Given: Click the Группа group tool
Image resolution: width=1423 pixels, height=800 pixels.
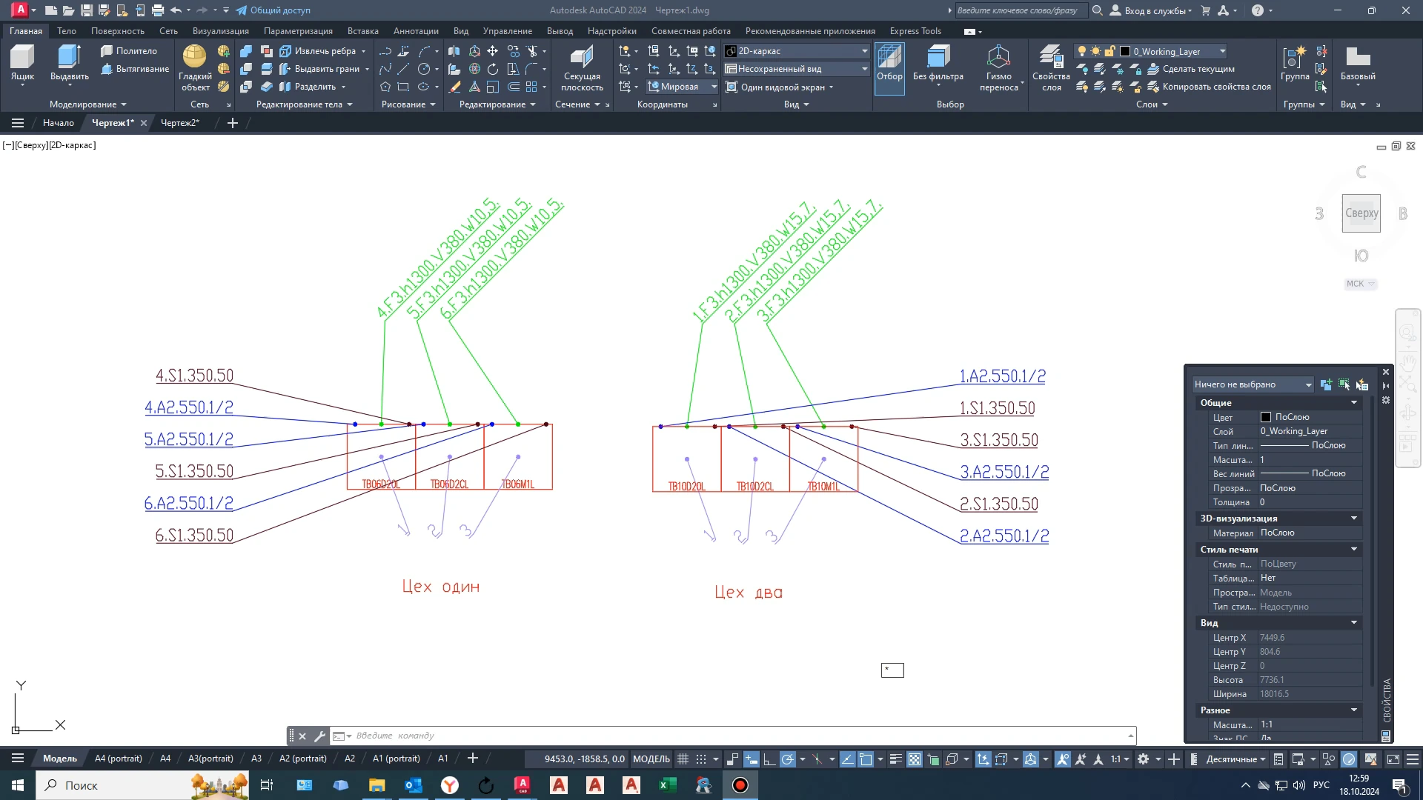Looking at the screenshot, I should 1295,63.
